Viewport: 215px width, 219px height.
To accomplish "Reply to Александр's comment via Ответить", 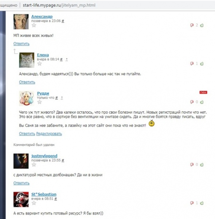I will pyautogui.click(x=21, y=44).
